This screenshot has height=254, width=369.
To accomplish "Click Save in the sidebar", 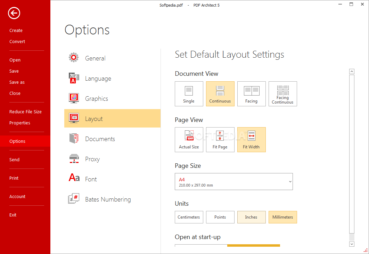I will [14, 71].
